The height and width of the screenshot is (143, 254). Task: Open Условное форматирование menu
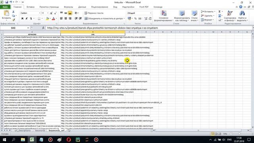tap(164, 16)
